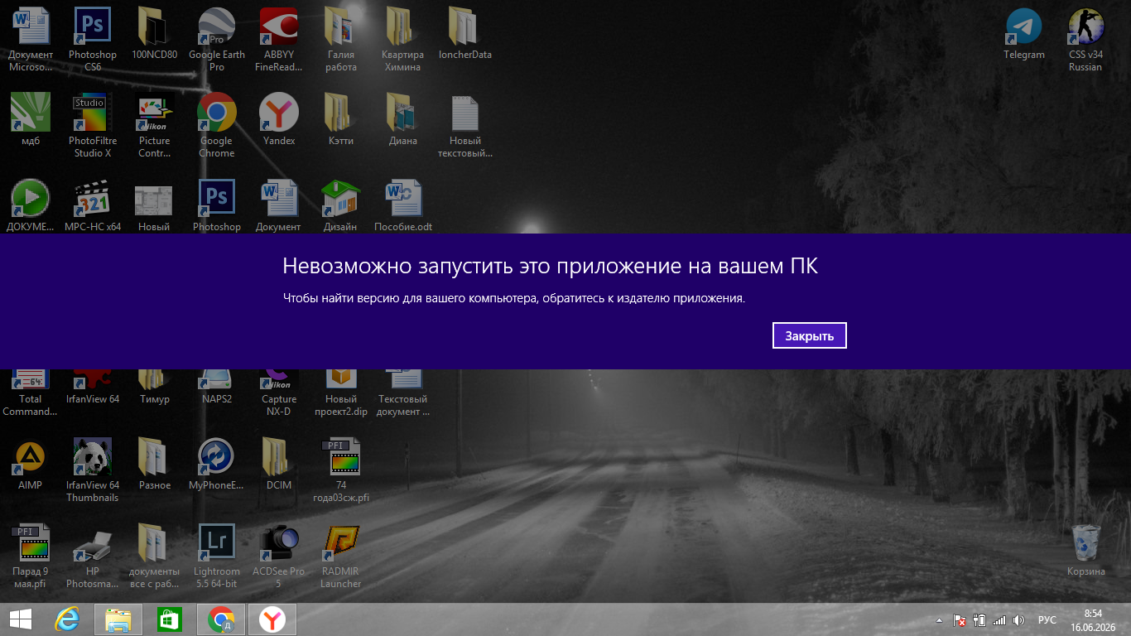
Task: Select the MyPhoneExplorer shortcut
Action: tap(217, 463)
